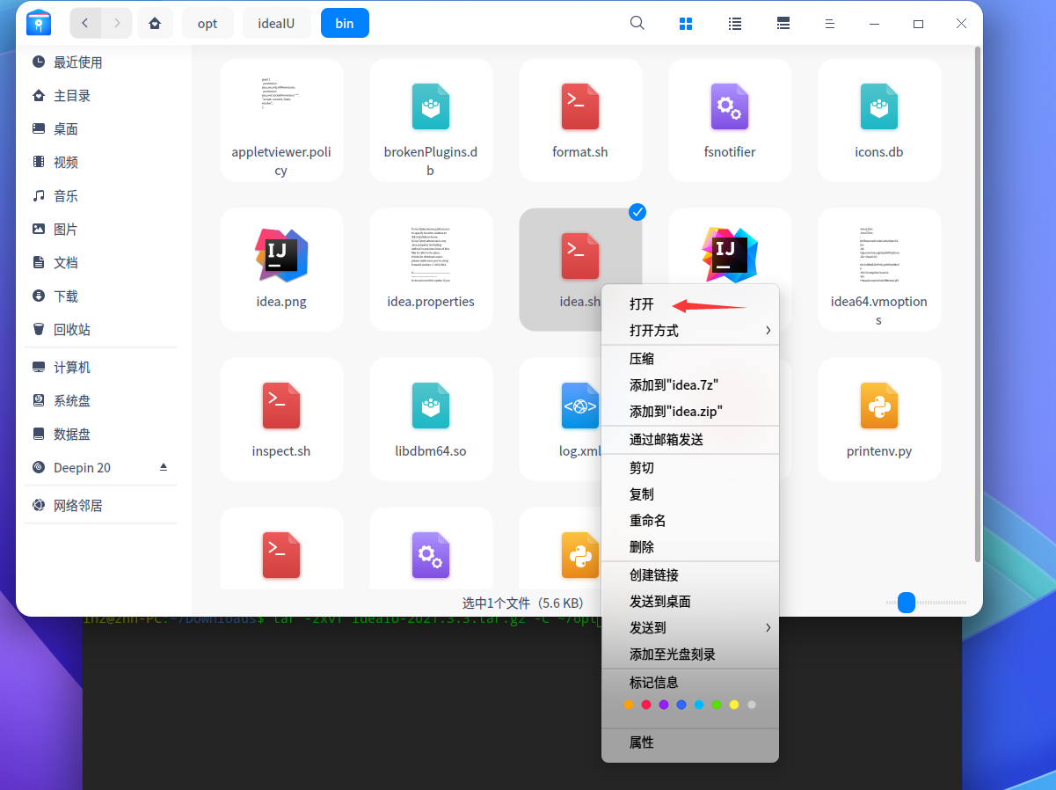The width and height of the screenshot is (1056, 790).
Task: Choose 添加至光盘刻录 in the context menu
Action: pos(690,654)
